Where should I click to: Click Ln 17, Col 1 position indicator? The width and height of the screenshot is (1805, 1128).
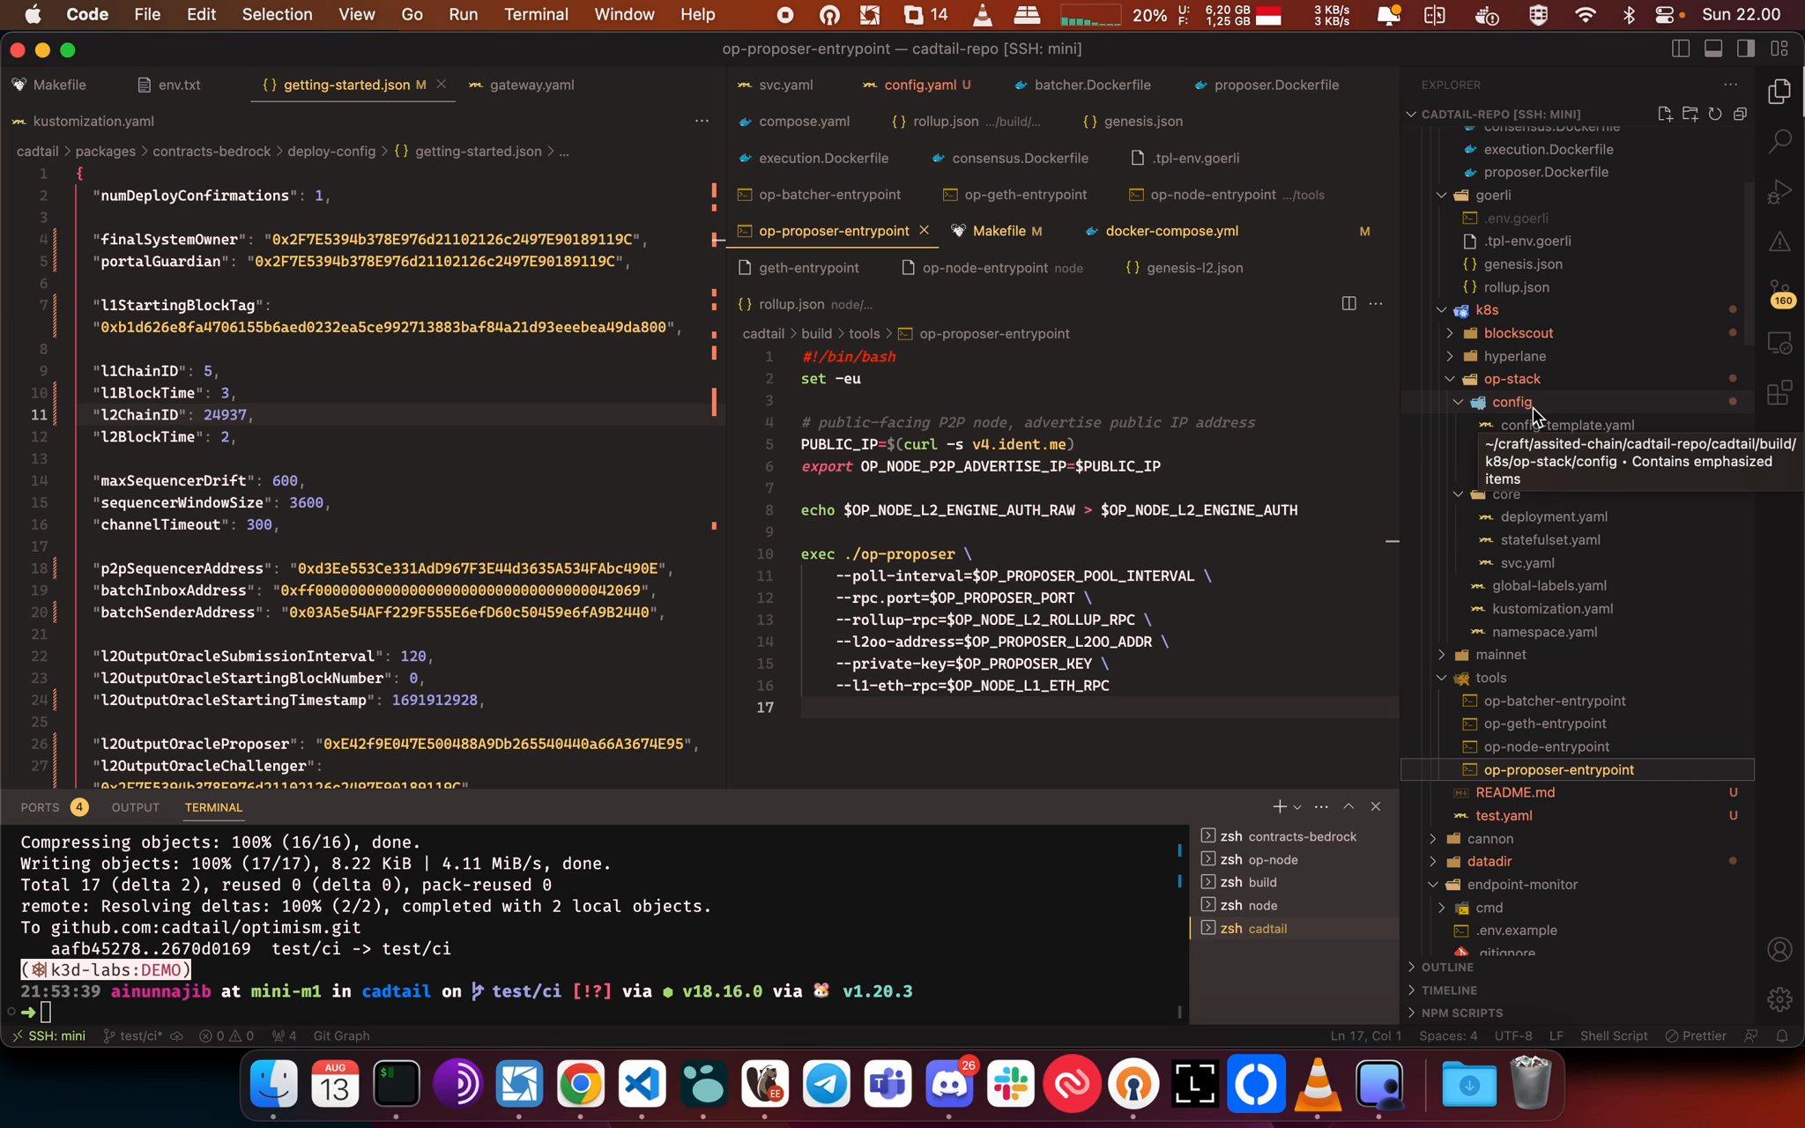tap(1365, 1035)
